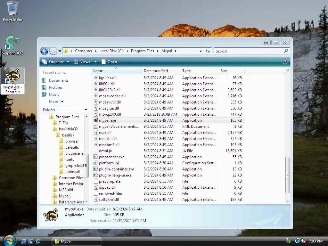Expand arrow after Mypal breadcrumb
Screen dimensions: 328x246
(176, 51)
